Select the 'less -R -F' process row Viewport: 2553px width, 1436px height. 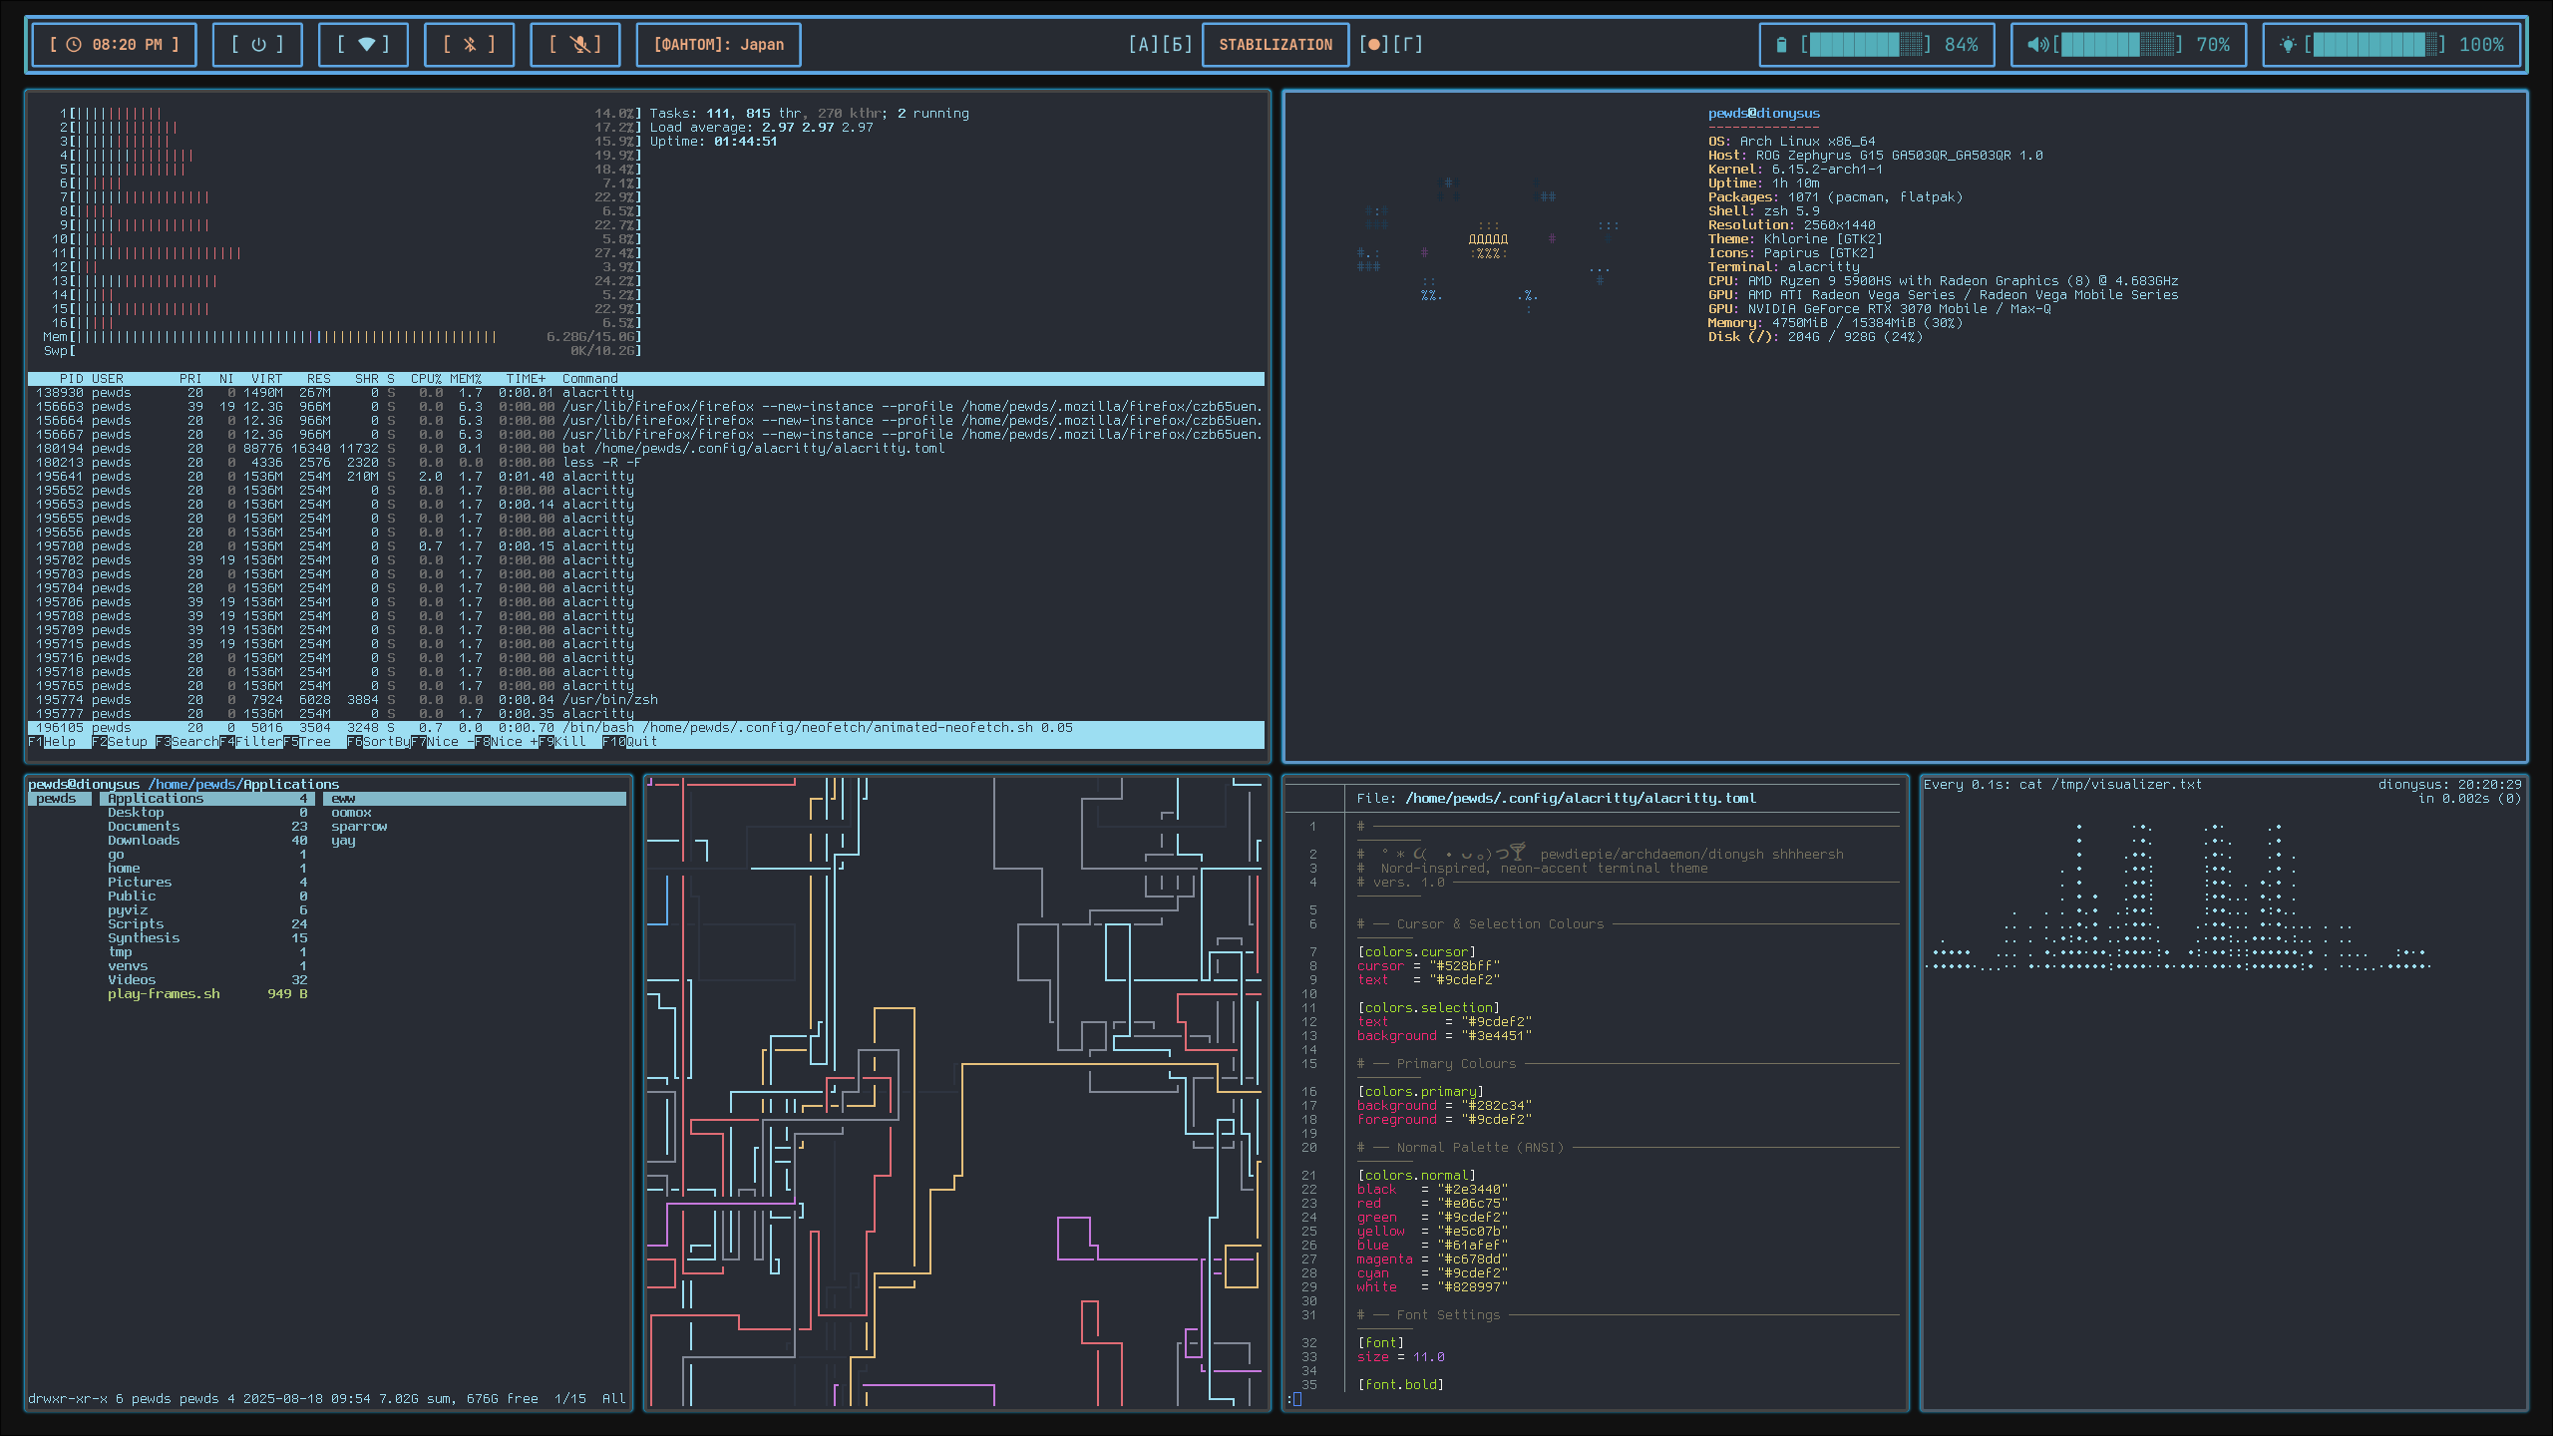point(646,463)
